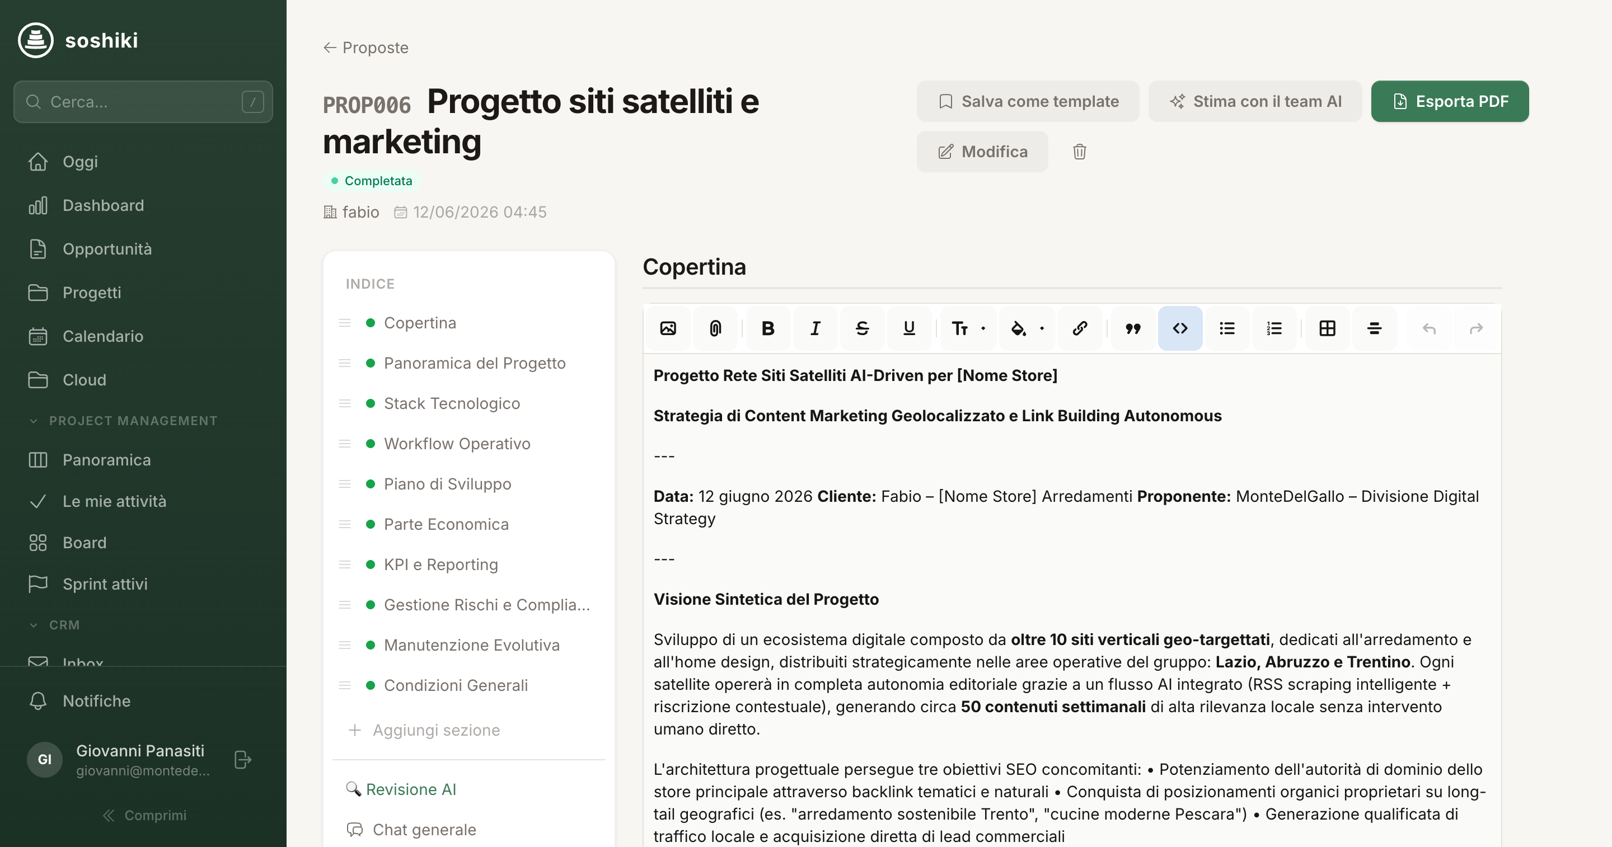
Task: Open Cloud in the sidebar
Action: (143, 380)
